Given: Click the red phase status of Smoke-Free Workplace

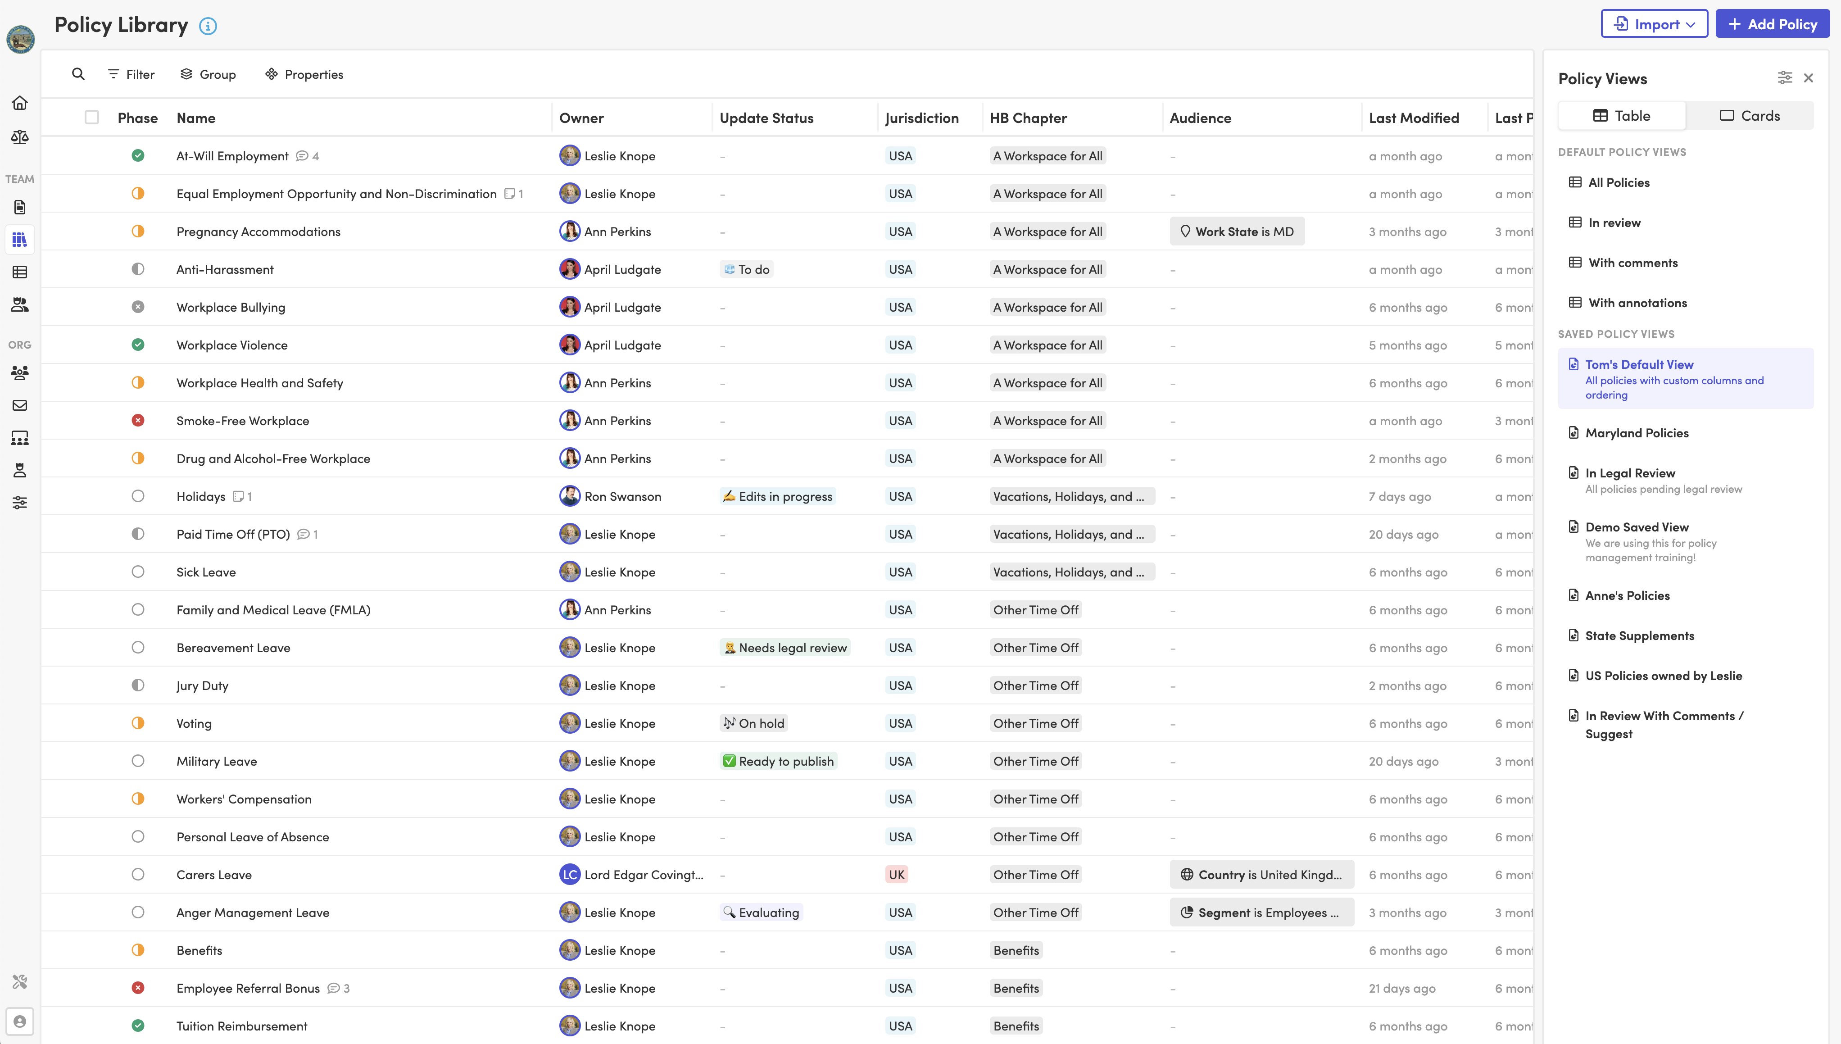Looking at the screenshot, I should click(138, 421).
